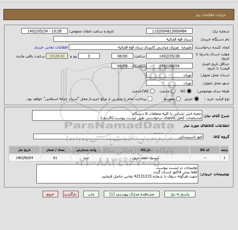The height and width of the screenshot is (230, 238).
Task: Open مشاهده مدارک پیوستی (1) button
Action: pyautogui.click(x=132, y=194)
